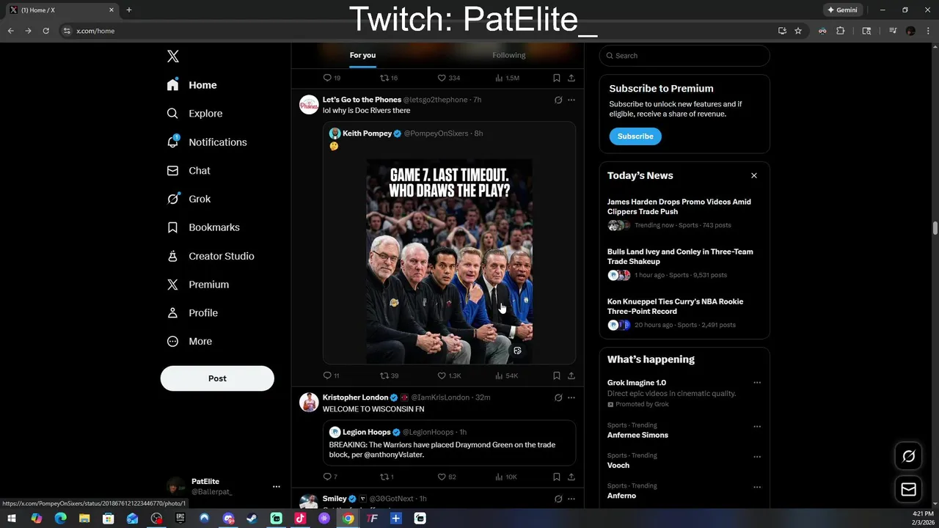The image size is (939, 528).
Task: Open the floating Messages envelope button
Action: click(909, 489)
